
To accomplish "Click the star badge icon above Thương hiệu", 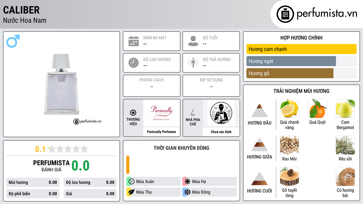I will point(133,113).
